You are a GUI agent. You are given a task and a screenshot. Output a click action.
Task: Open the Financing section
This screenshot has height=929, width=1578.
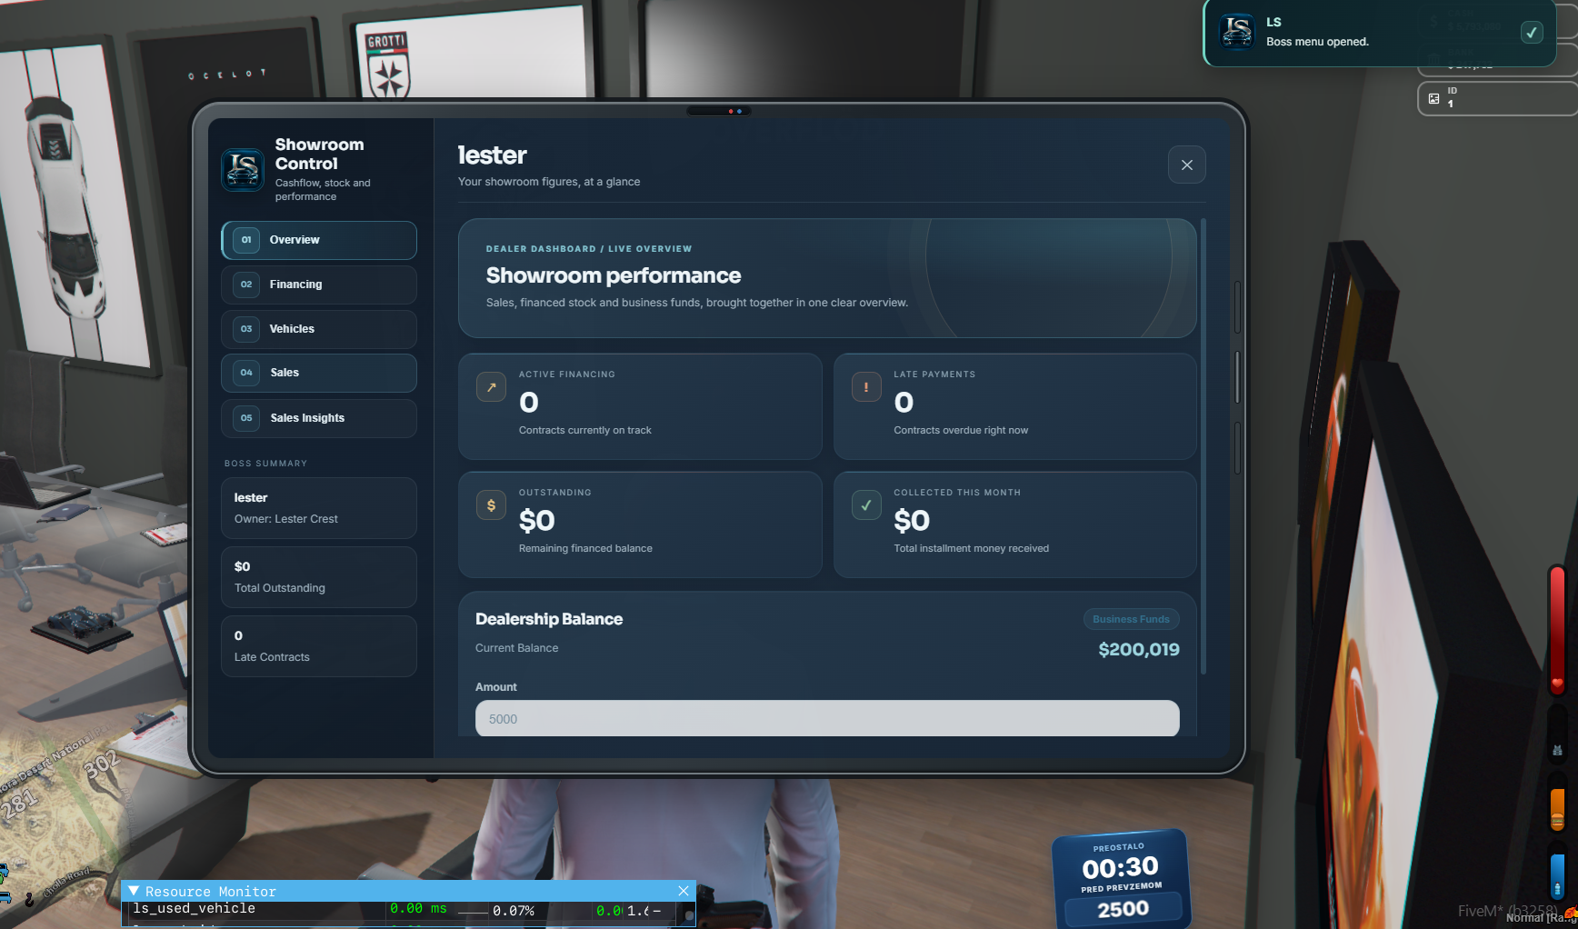point(319,285)
